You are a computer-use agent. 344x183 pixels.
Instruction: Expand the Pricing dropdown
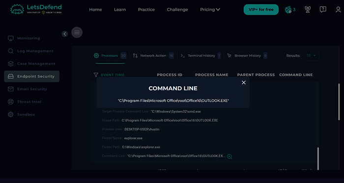(210, 10)
